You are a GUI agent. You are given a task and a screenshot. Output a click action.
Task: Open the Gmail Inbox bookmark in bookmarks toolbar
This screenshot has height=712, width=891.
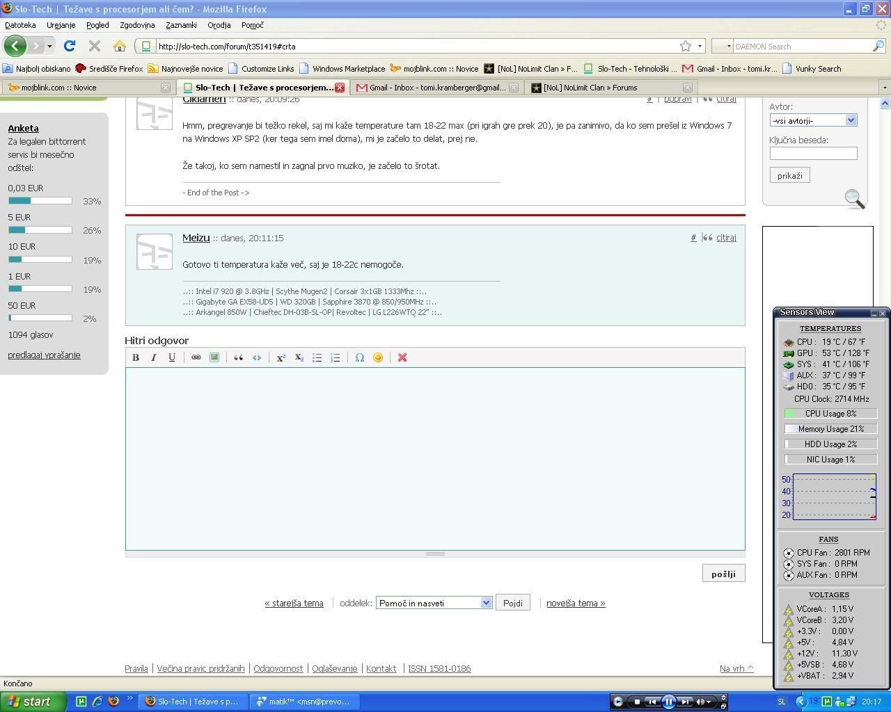click(729, 69)
